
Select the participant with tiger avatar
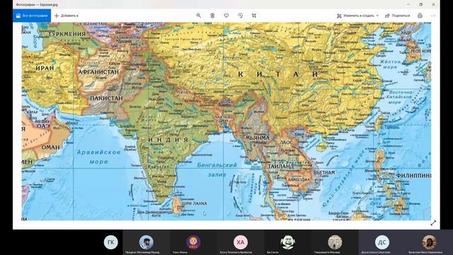[x=193, y=242]
